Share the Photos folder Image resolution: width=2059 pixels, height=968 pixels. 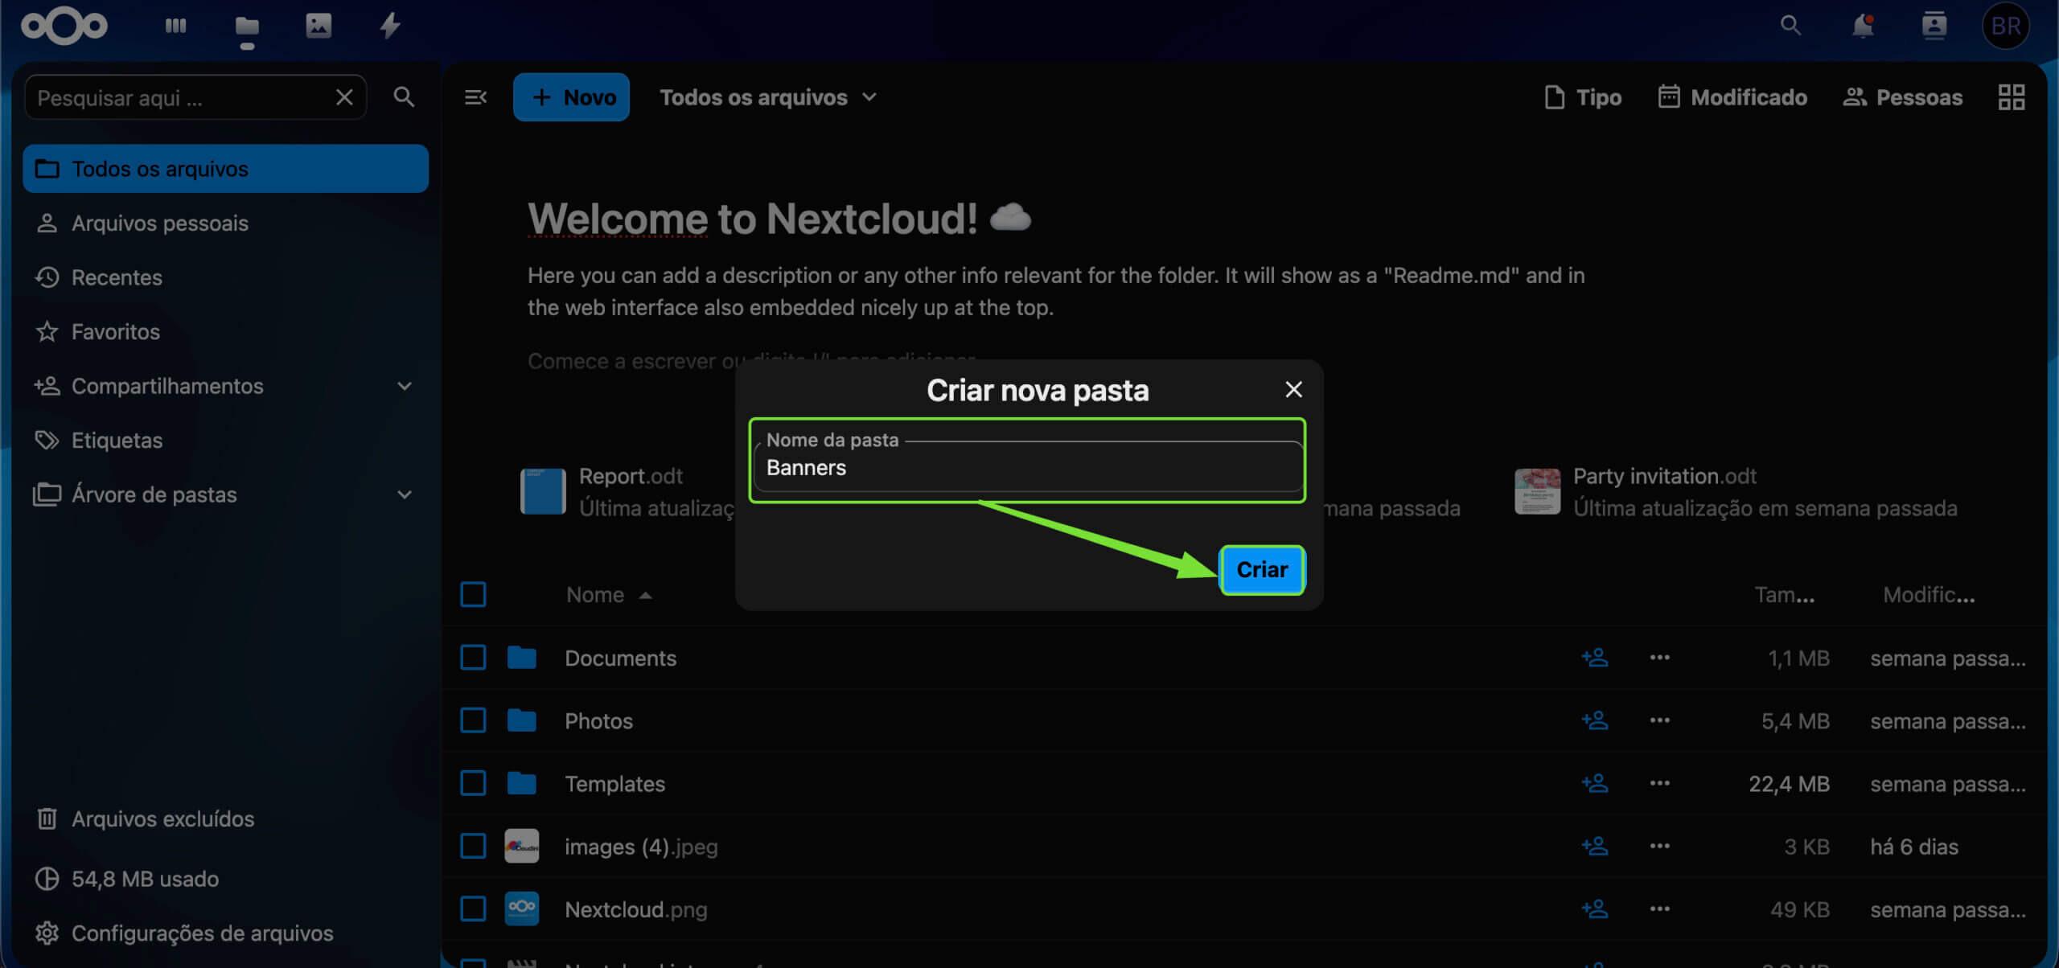[1594, 720]
